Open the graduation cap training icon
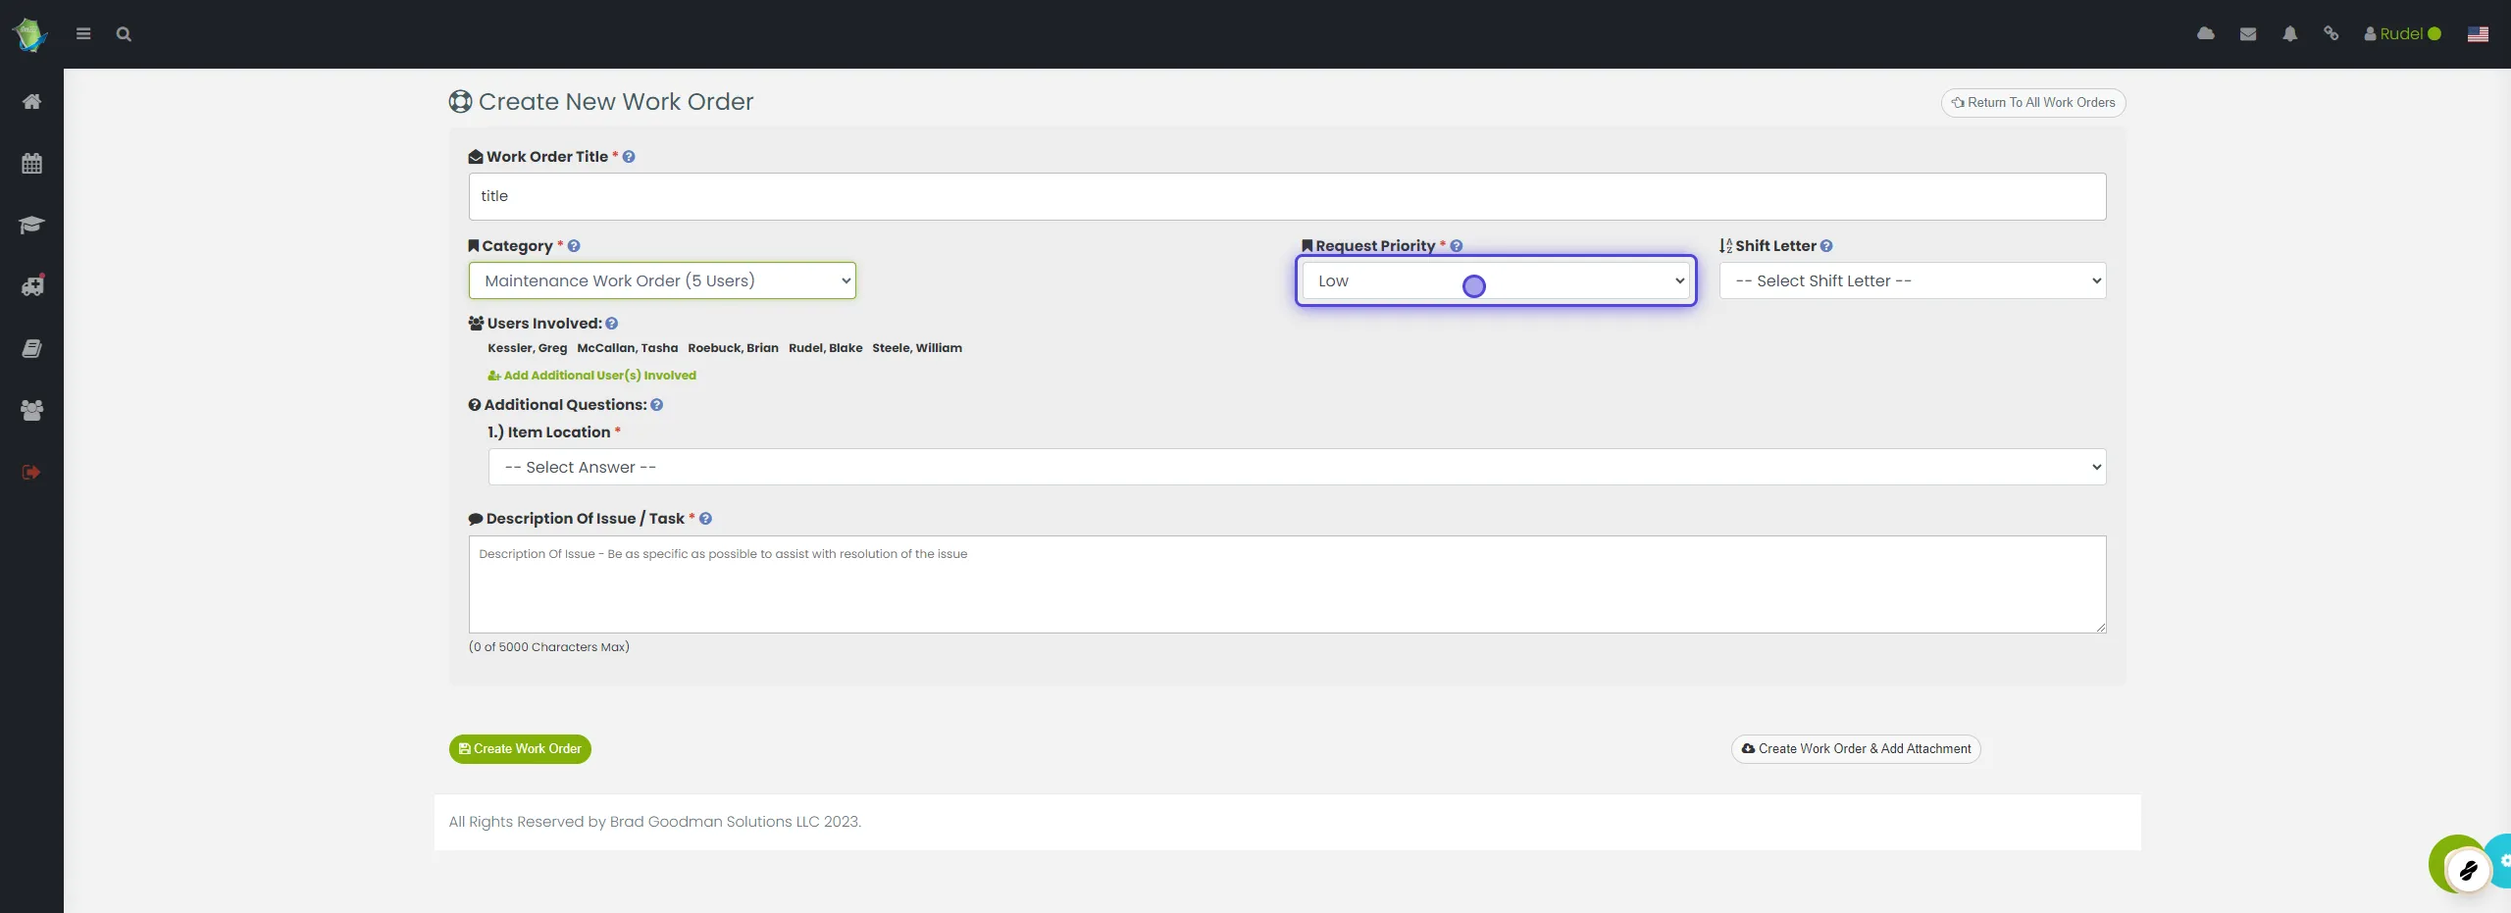 (x=31, y=225)
